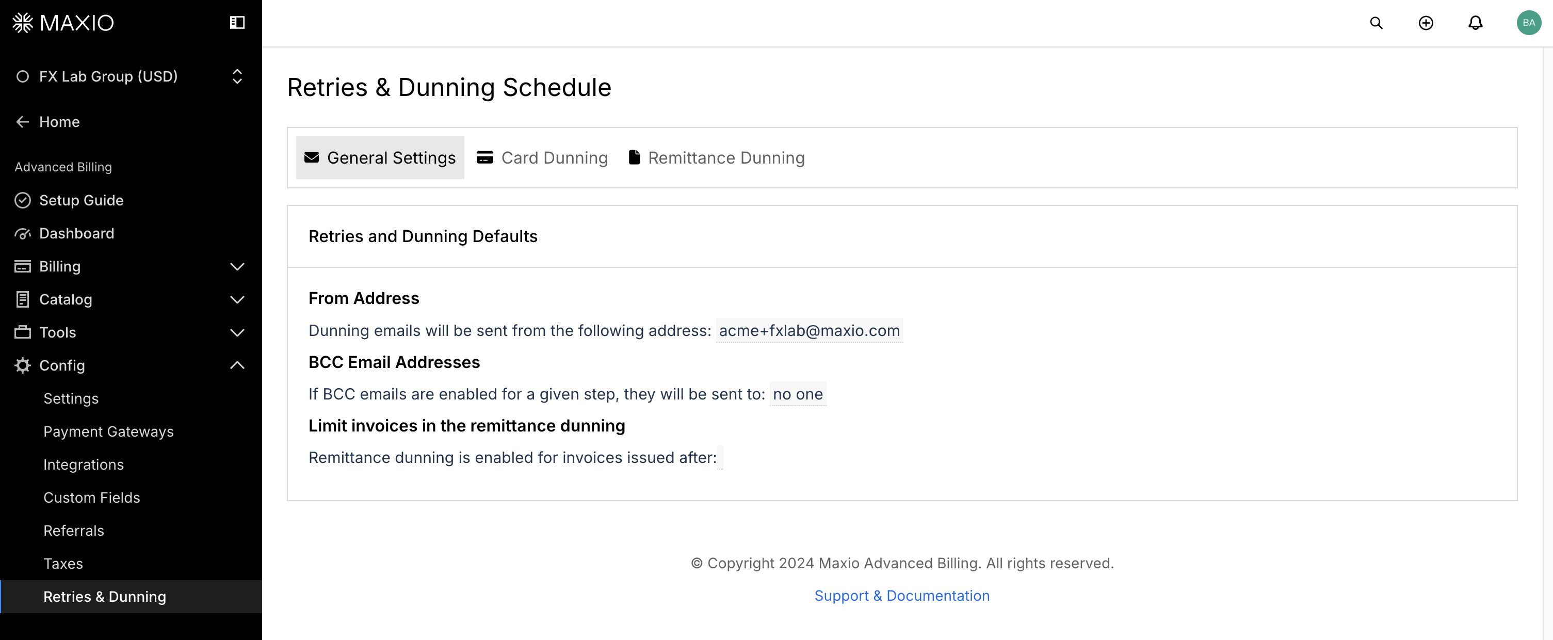Expand the Catalog menu chevron
The width and height of the screenshot is (1553, 640).
click(237, 300)
